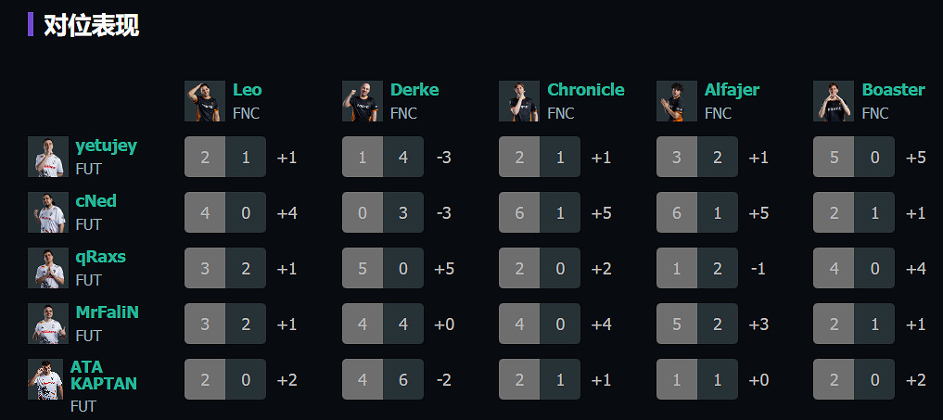
Task: Click Boaster's player avatar photo
Action: pyautogui.click(x=834, y=101)
